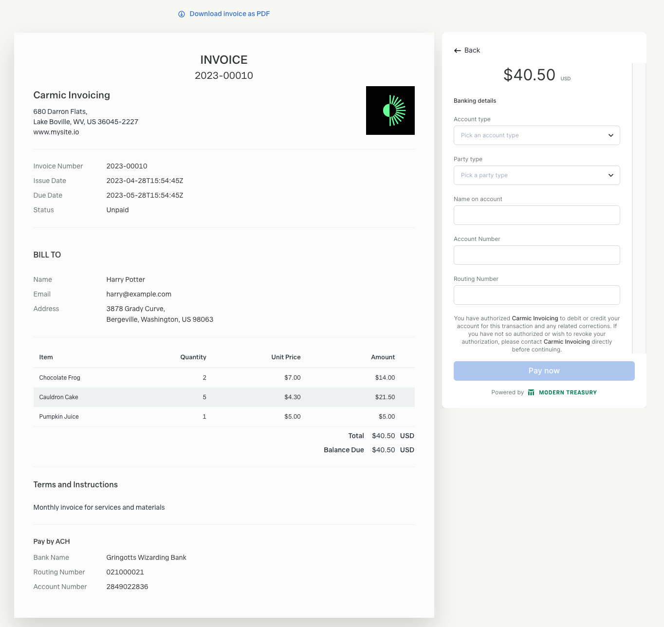Click the Pay by ACH heading
Screen dimensions: 664x627
[x=51, y=541]
